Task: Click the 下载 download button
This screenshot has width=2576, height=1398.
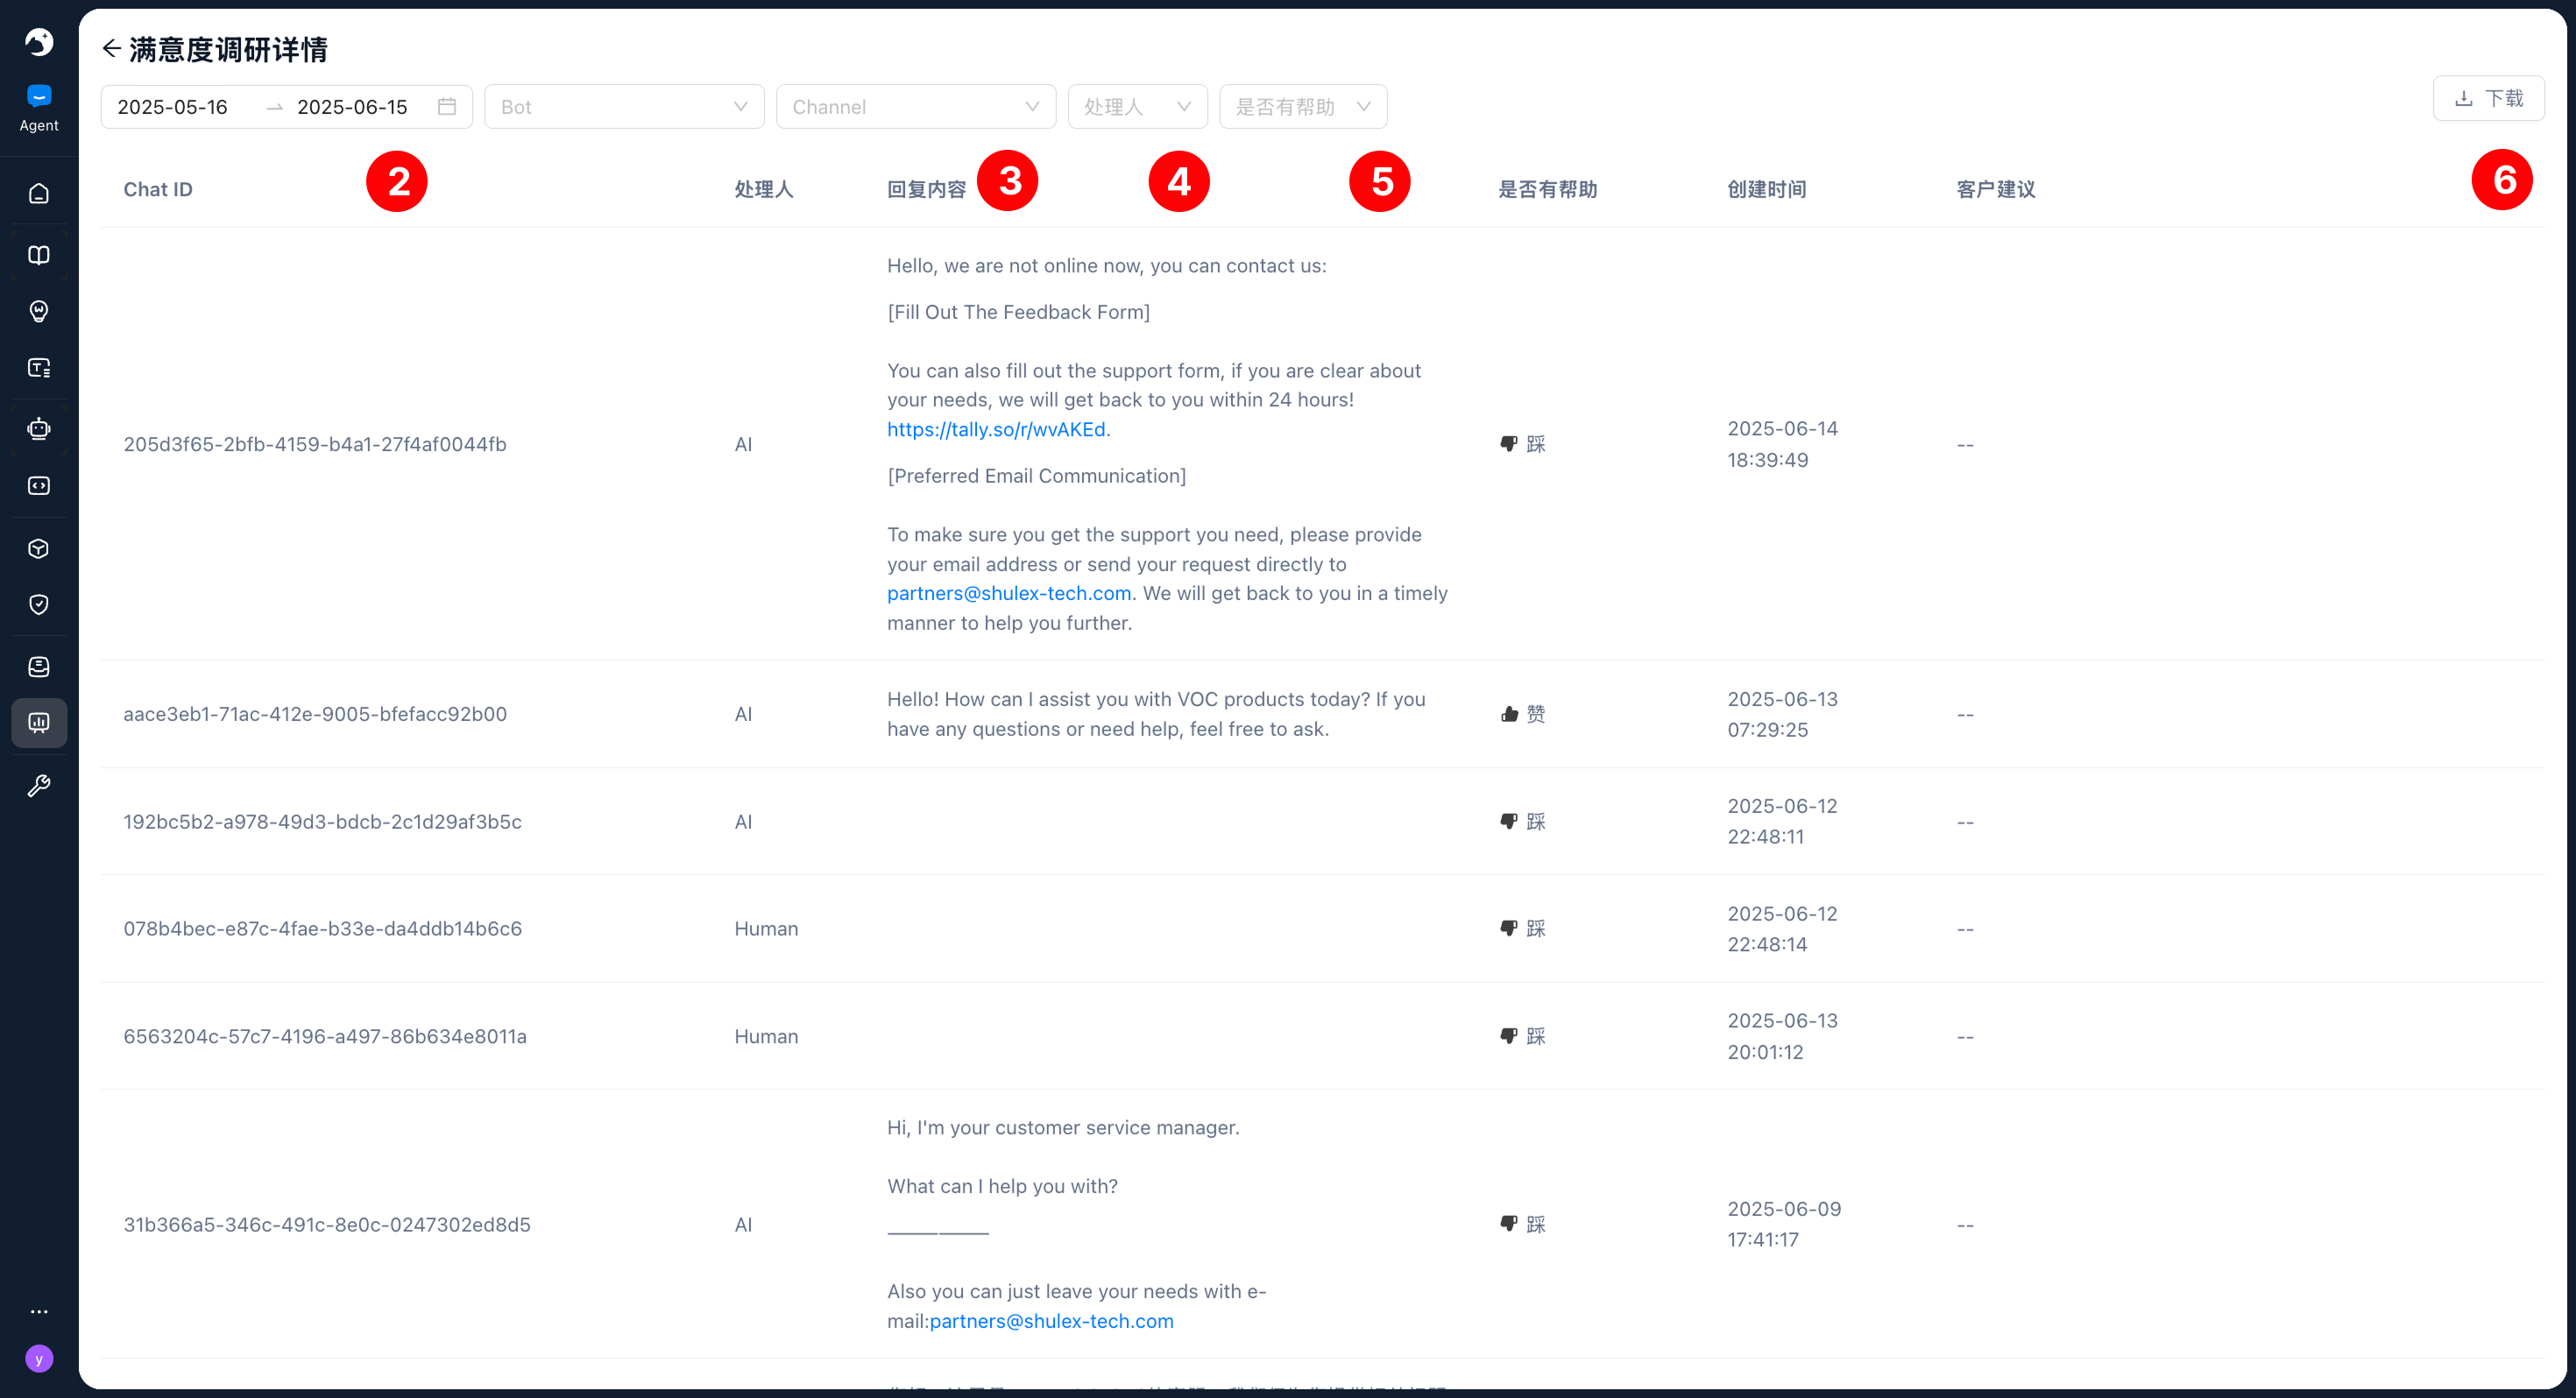Action: click(2488, 98)
